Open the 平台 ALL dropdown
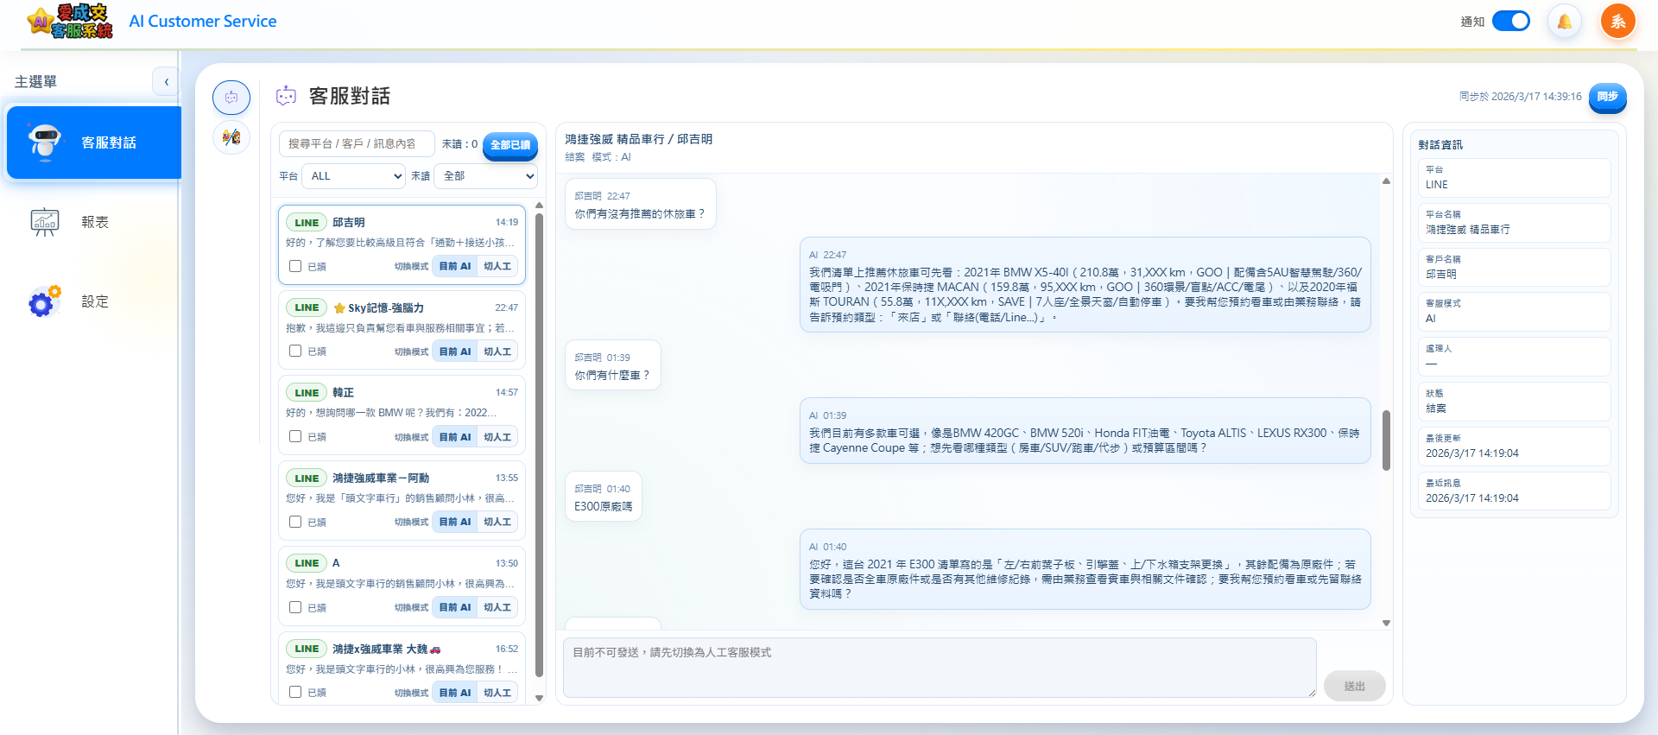The height and width of the screenshot is (735, 1658). coord(353,175)
